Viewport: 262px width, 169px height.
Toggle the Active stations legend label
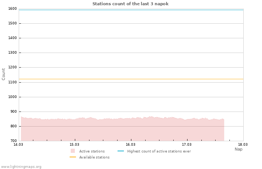tap(92, 151)
